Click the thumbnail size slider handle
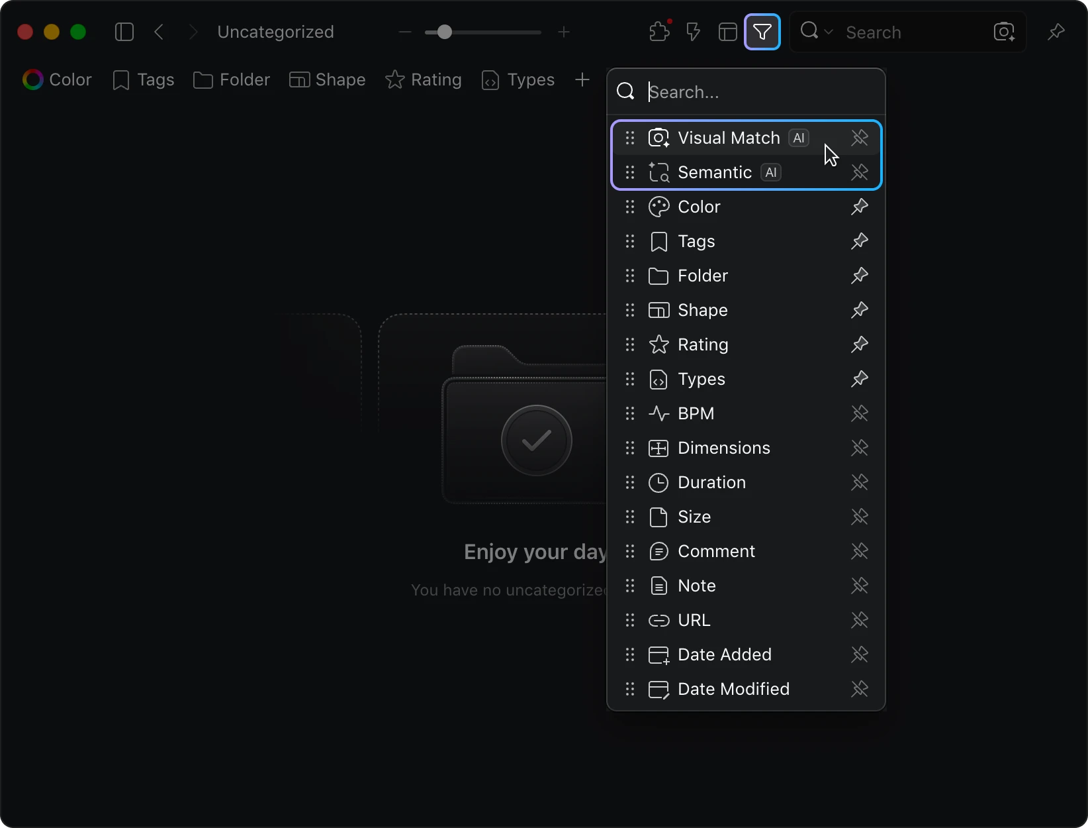Image resolution: width=1088 pixels, height=828 pixels. (445, 32)
